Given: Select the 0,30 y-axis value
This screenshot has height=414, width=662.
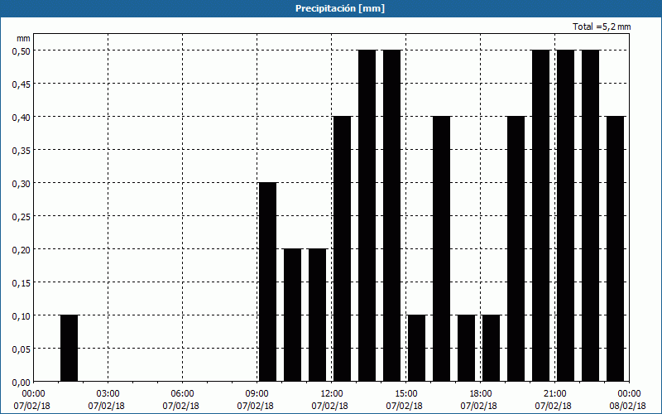Looking at the screenshot, I should [x=21, y=183].
